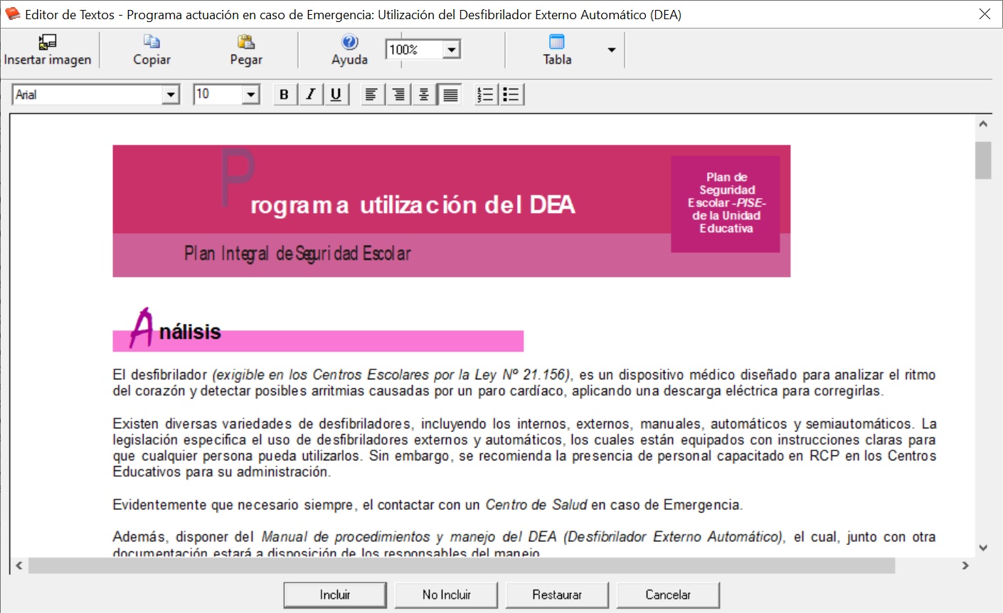Click the horizontal scrollbar thumb
The width and height of the screenshot is (1003, 613).
click(461, 565)
